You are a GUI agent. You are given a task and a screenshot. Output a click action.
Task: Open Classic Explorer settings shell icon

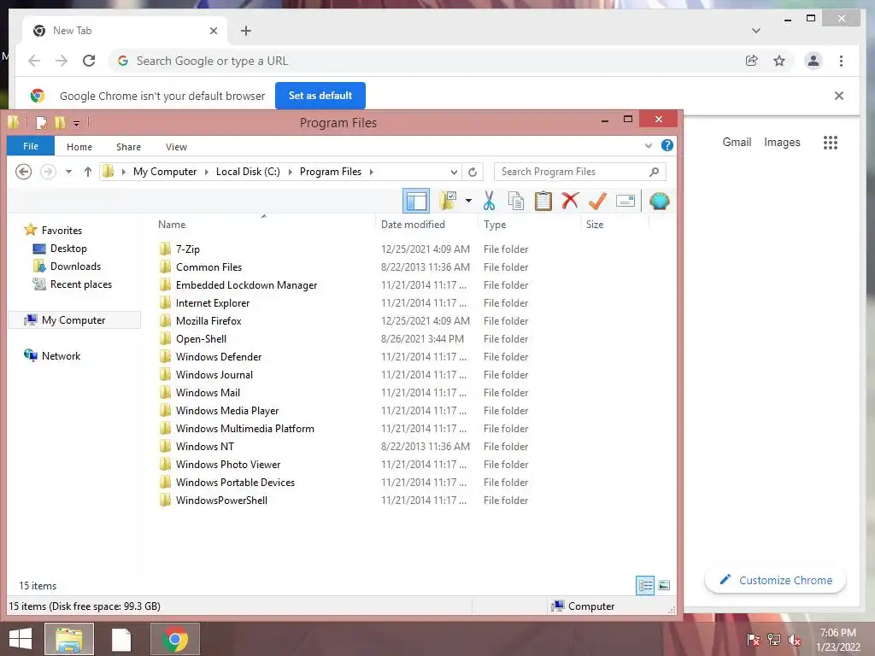(659, 201)
